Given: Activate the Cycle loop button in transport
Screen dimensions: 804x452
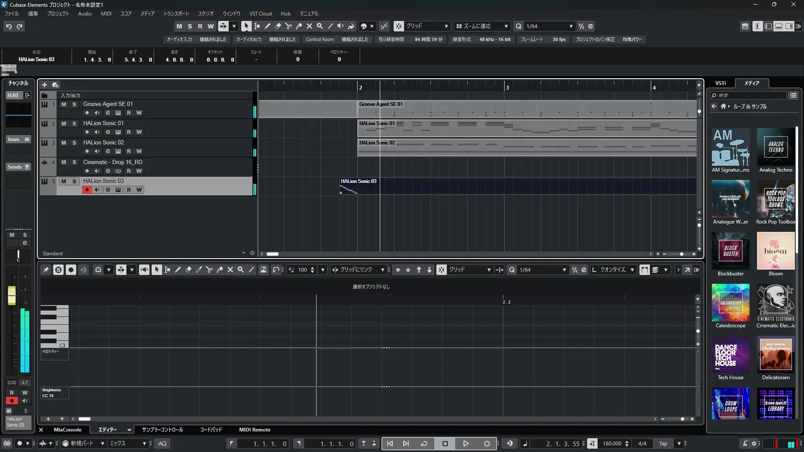Looking at the screenshot, I should tap(424, 444).
